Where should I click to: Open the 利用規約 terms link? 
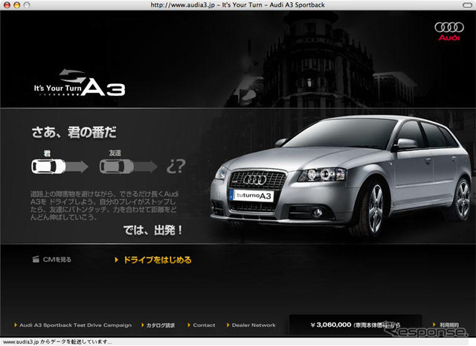click(x=449, y=324)
